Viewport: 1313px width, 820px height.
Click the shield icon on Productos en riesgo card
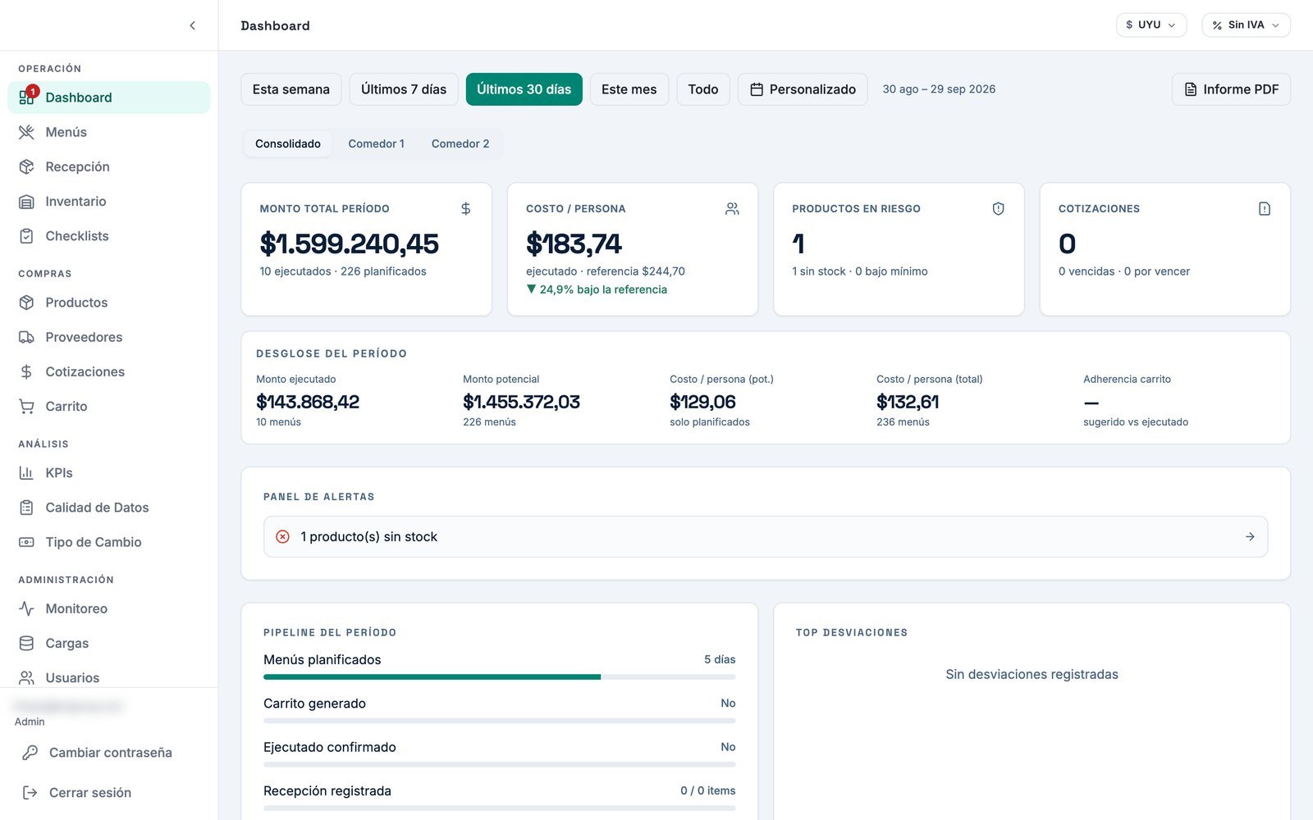click(x=998, y=209)
